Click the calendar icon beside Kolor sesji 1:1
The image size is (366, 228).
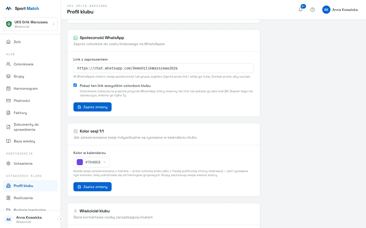point(75,131)
